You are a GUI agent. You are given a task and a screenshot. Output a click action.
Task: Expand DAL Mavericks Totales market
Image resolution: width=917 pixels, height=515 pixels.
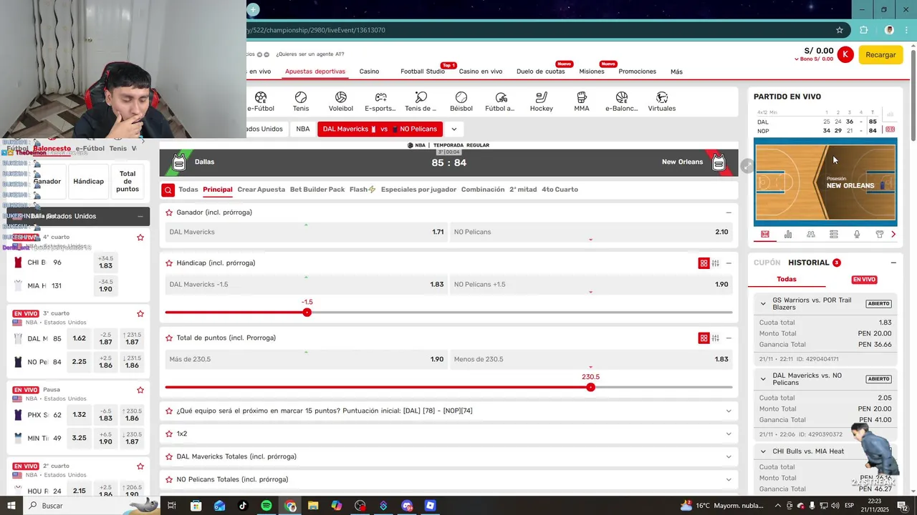click(x=729, y=456)
